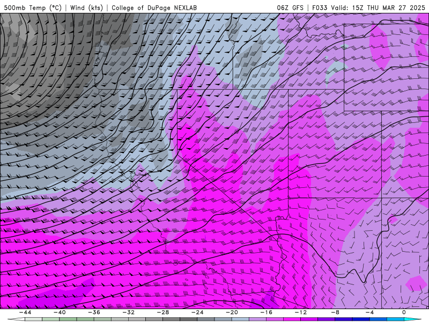Click the -4 colorbar label
Image resolution: width=429 pixels, height=322 pixels.
pos(369,312)
